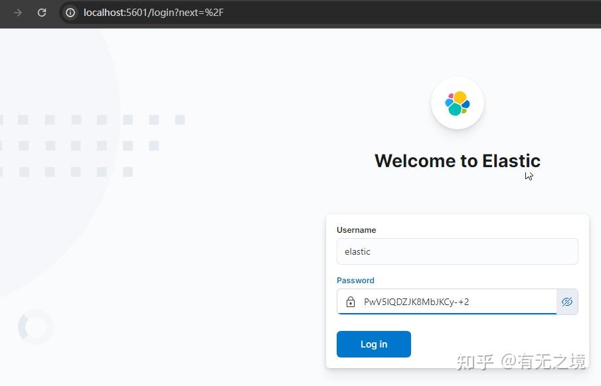This screenshot has height=386, width=601.
Task: Click the Elastic logo above the welcome heading
Action: tap(457, 103)
